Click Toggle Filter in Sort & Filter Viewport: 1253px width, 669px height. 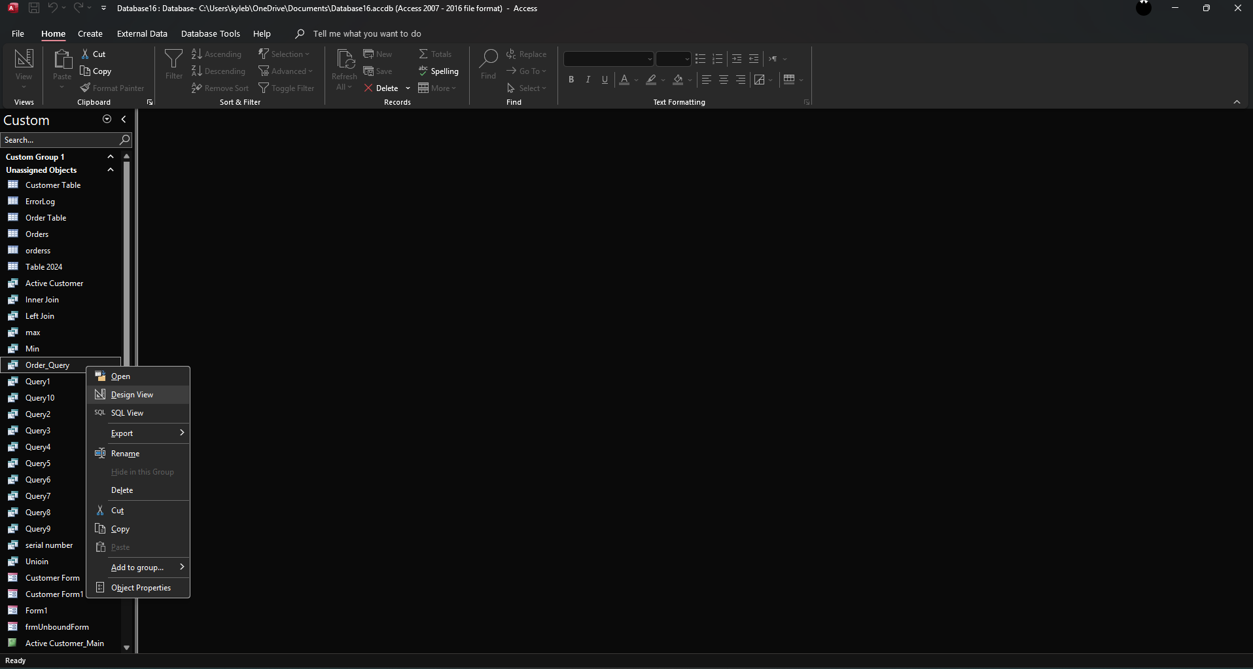287,88
